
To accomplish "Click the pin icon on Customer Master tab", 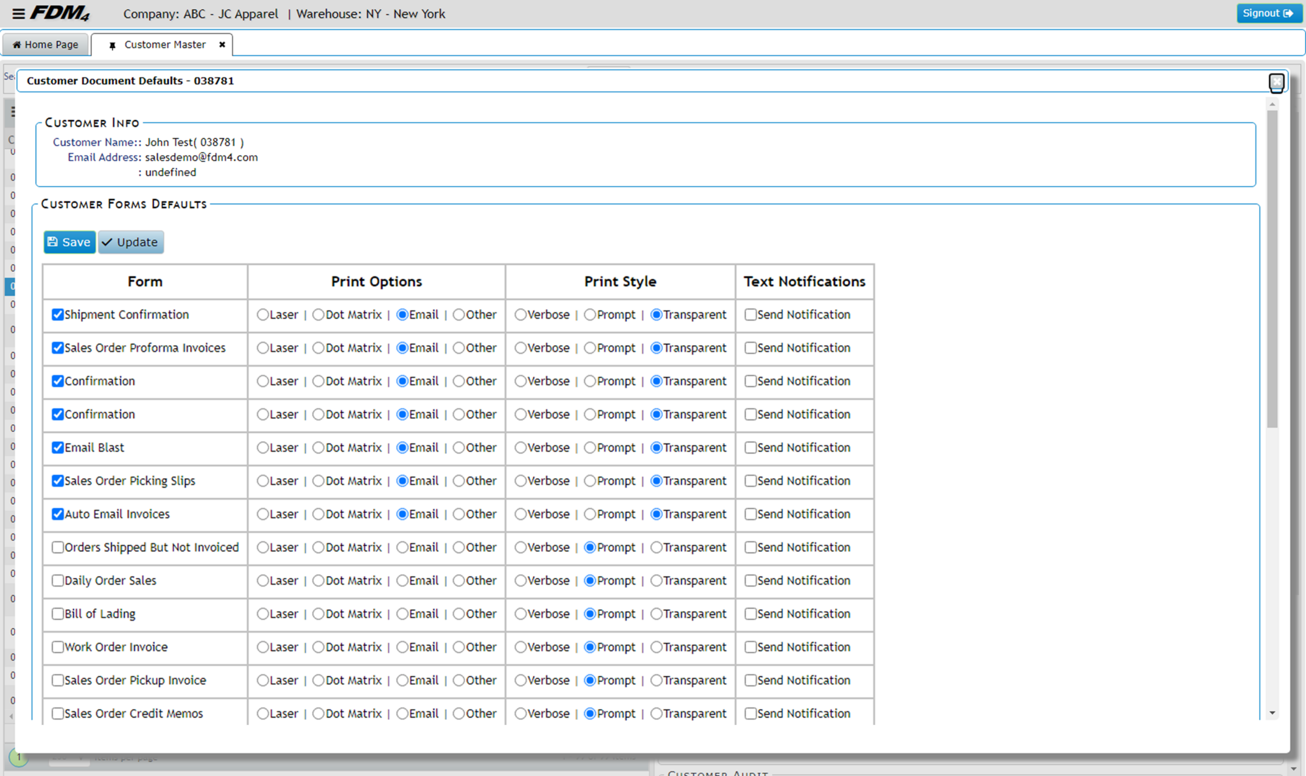I will pyautogui.click(x=112, y=45).
